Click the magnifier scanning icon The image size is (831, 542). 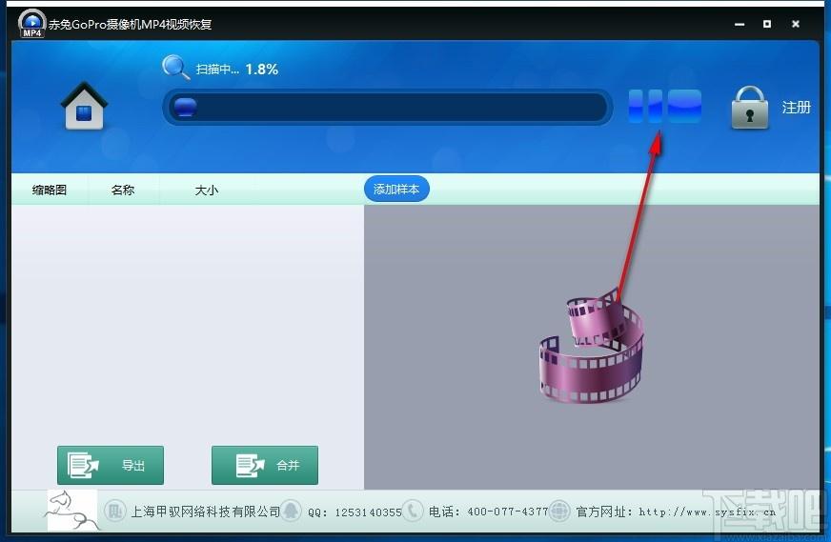point(175,68)
